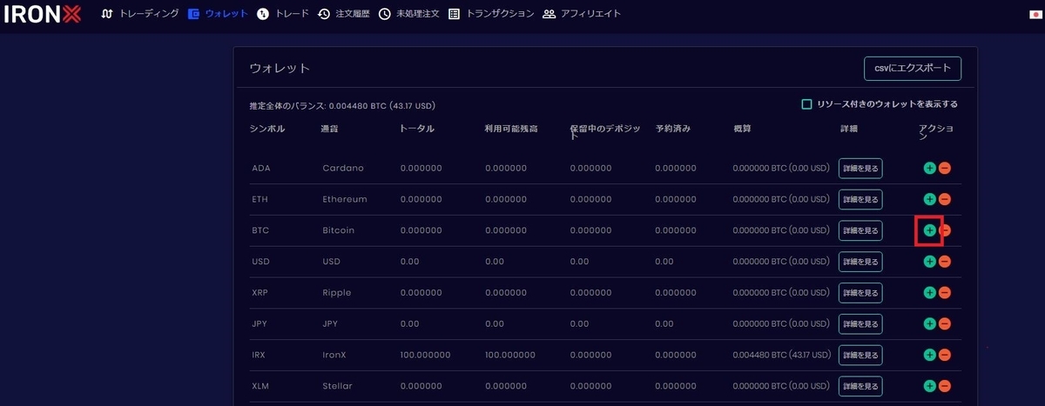Click the list icon beside トランザクション

pyautogui.click(x=454, y=14)
